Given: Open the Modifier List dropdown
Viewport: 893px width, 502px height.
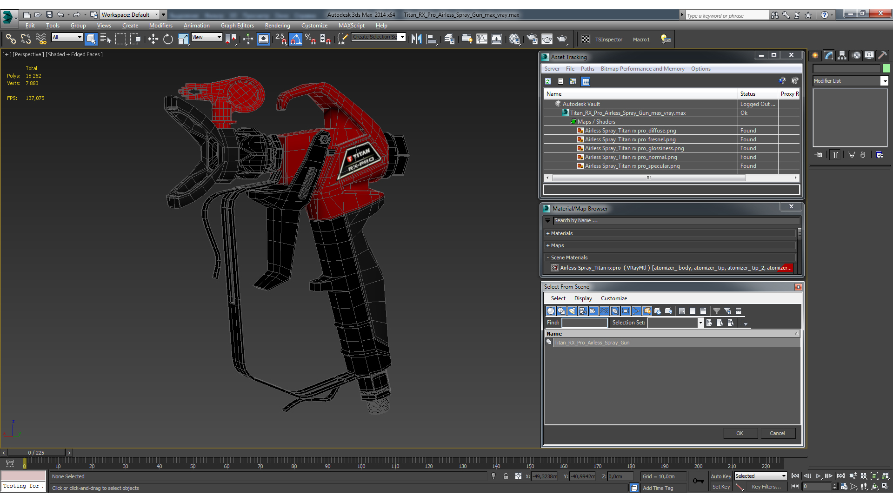Looking at the screenshot, I should 884,81.
